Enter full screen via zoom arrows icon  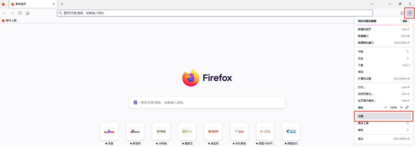407,107
